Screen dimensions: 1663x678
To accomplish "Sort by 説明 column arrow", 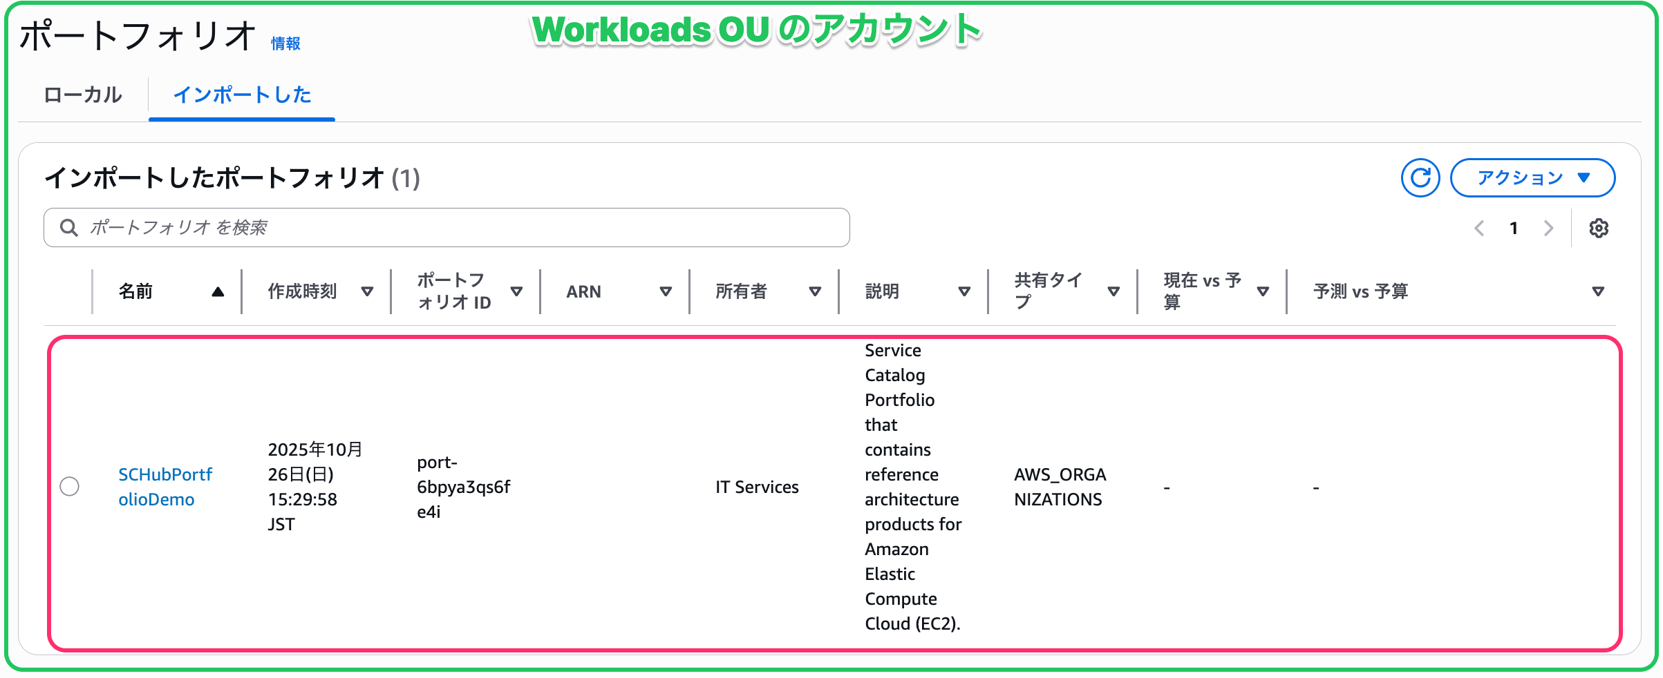I will click(964, 291).
